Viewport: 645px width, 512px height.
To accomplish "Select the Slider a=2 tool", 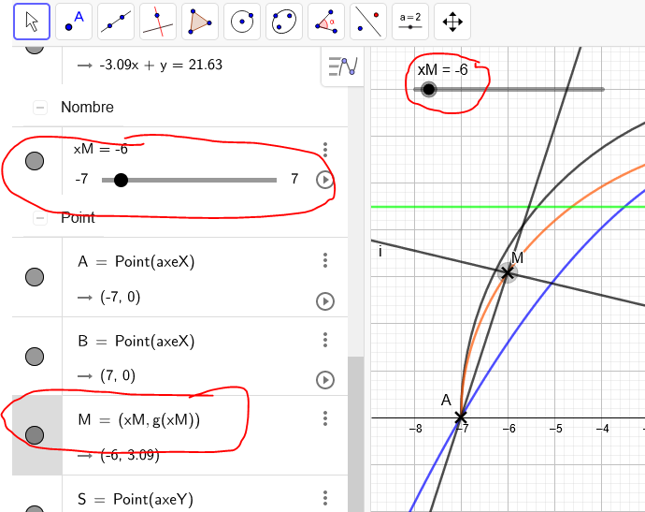I will [x=410, y=22].
